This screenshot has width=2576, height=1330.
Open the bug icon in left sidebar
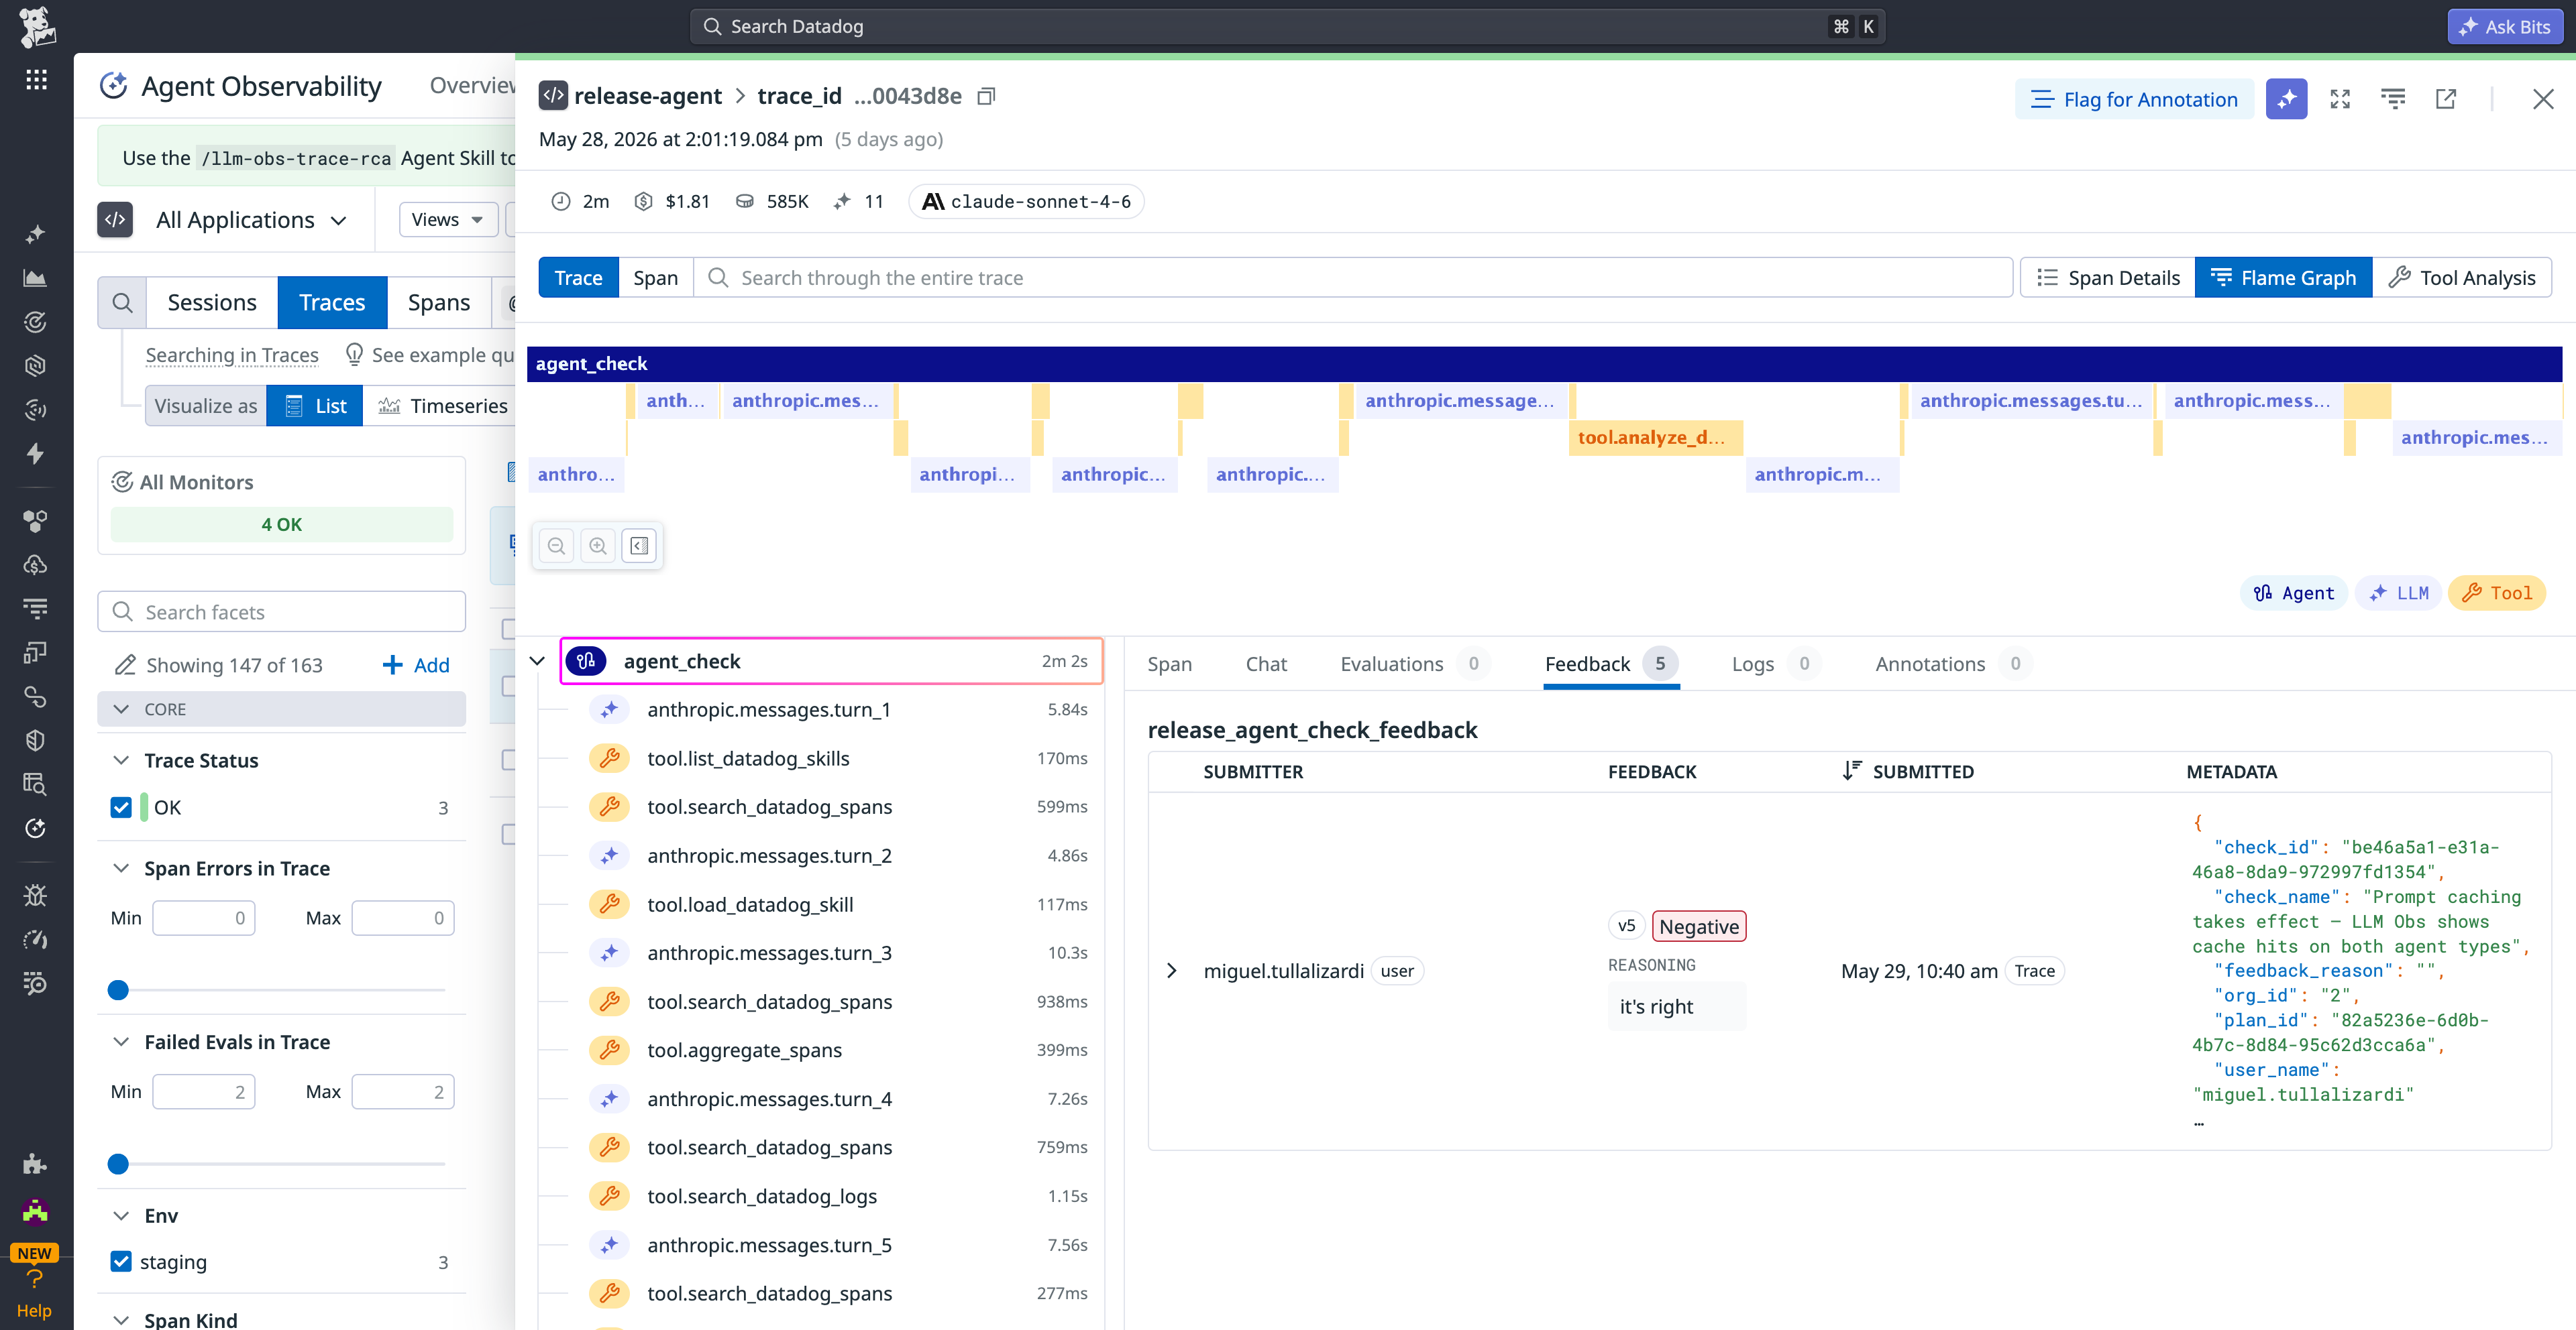coord(35,896)
